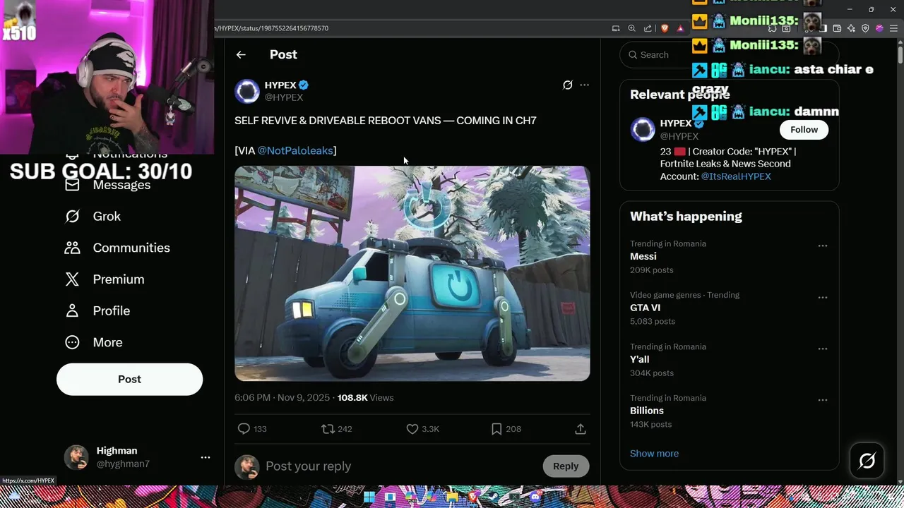This screenshot has width=904, height=508.
Task: Open options for the GTA VI trend
Action: coord(823,297)
